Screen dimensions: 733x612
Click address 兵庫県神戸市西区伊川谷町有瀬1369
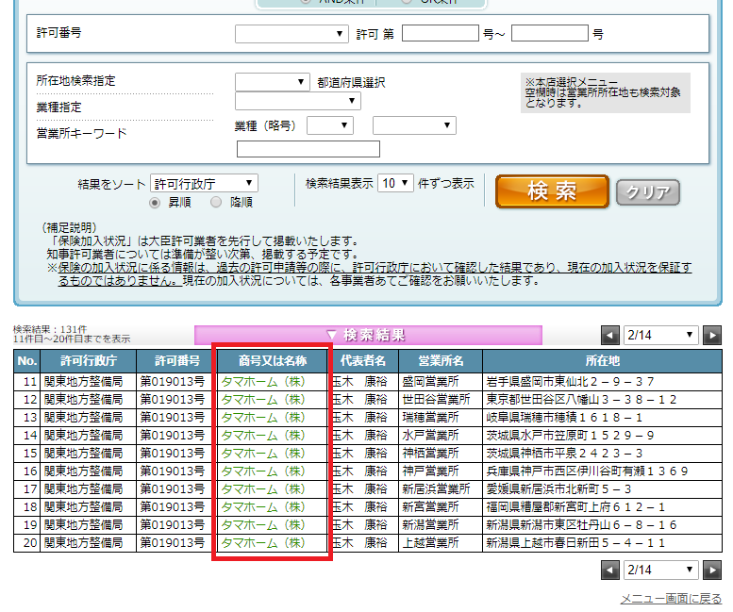(587, 471)
